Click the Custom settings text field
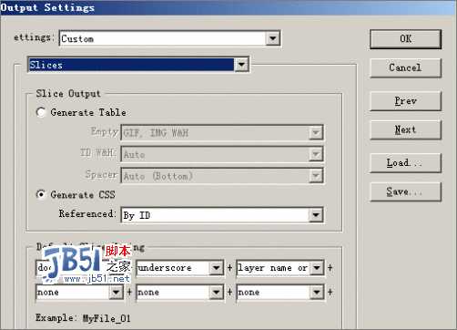 pyautogui.click(x=163, y=38)
